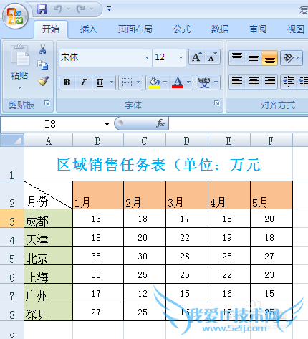
Task: Select the 月份 diagonal header cell
Action: pyautogui.click(x=49, y=195)
